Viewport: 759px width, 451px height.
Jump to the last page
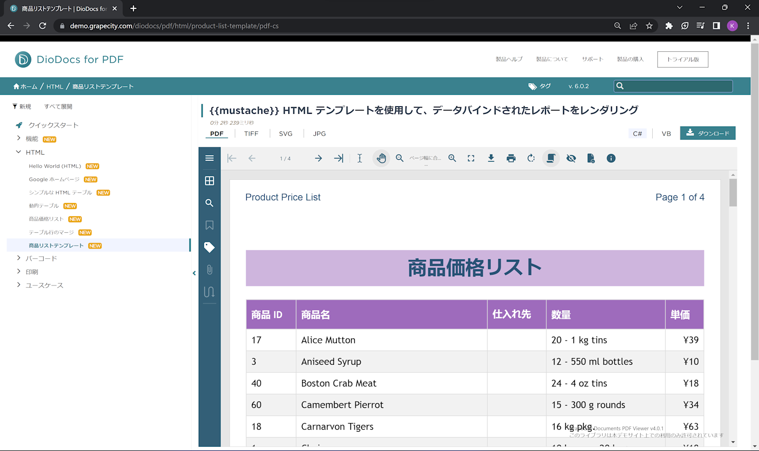coord(339,158)
